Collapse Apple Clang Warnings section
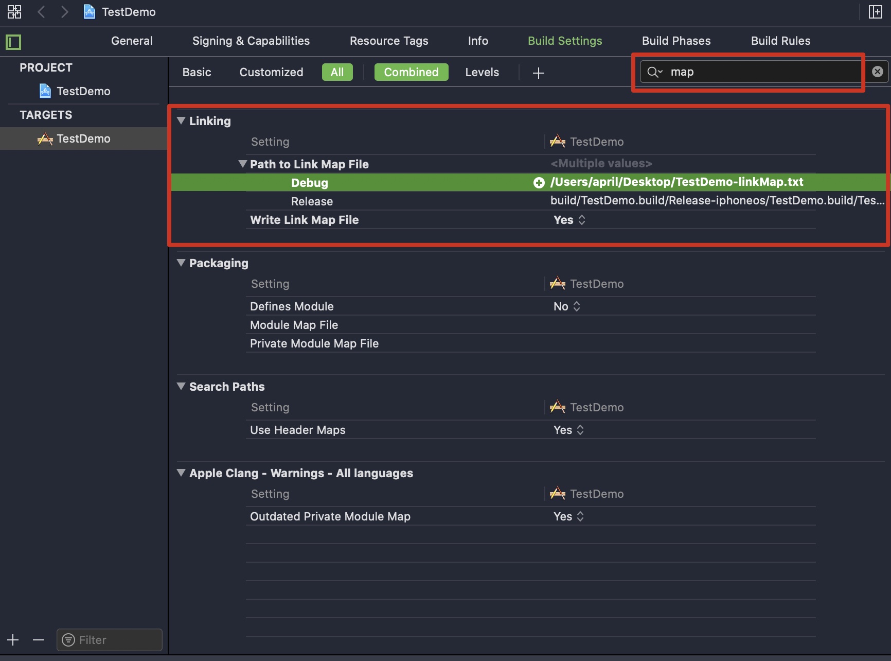Image resolution: width=891 pixels, height=661 pixels. point(181,473)
